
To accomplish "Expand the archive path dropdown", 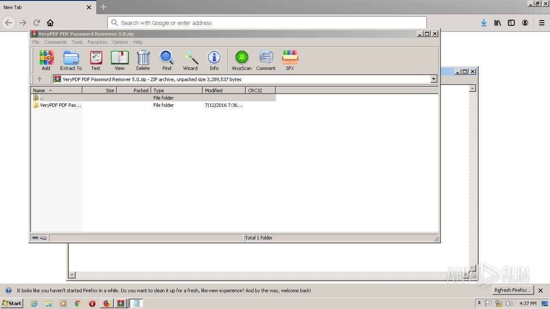I will point(434,79).
